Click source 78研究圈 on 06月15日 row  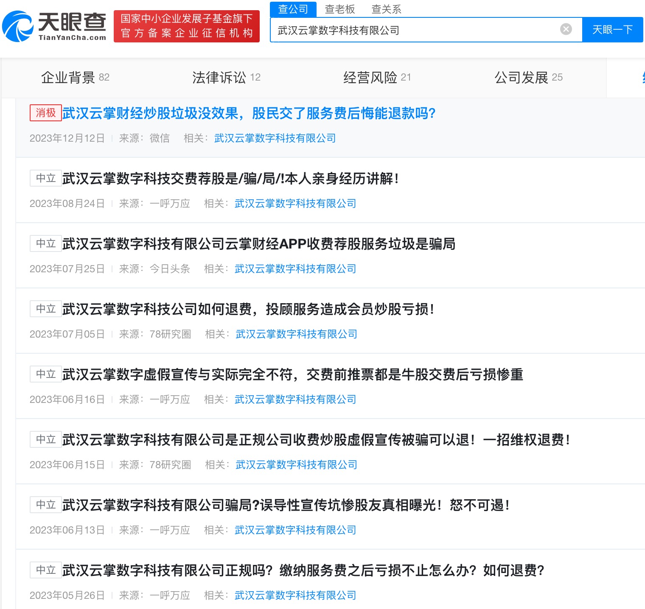[x=170, y=465]
